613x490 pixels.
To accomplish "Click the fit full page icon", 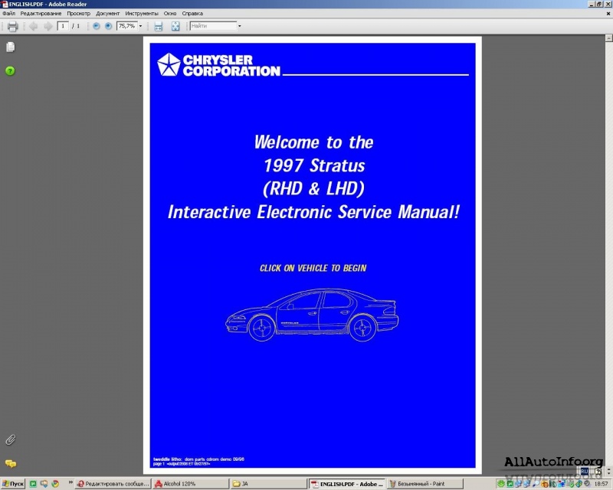I will pos(175,26).
